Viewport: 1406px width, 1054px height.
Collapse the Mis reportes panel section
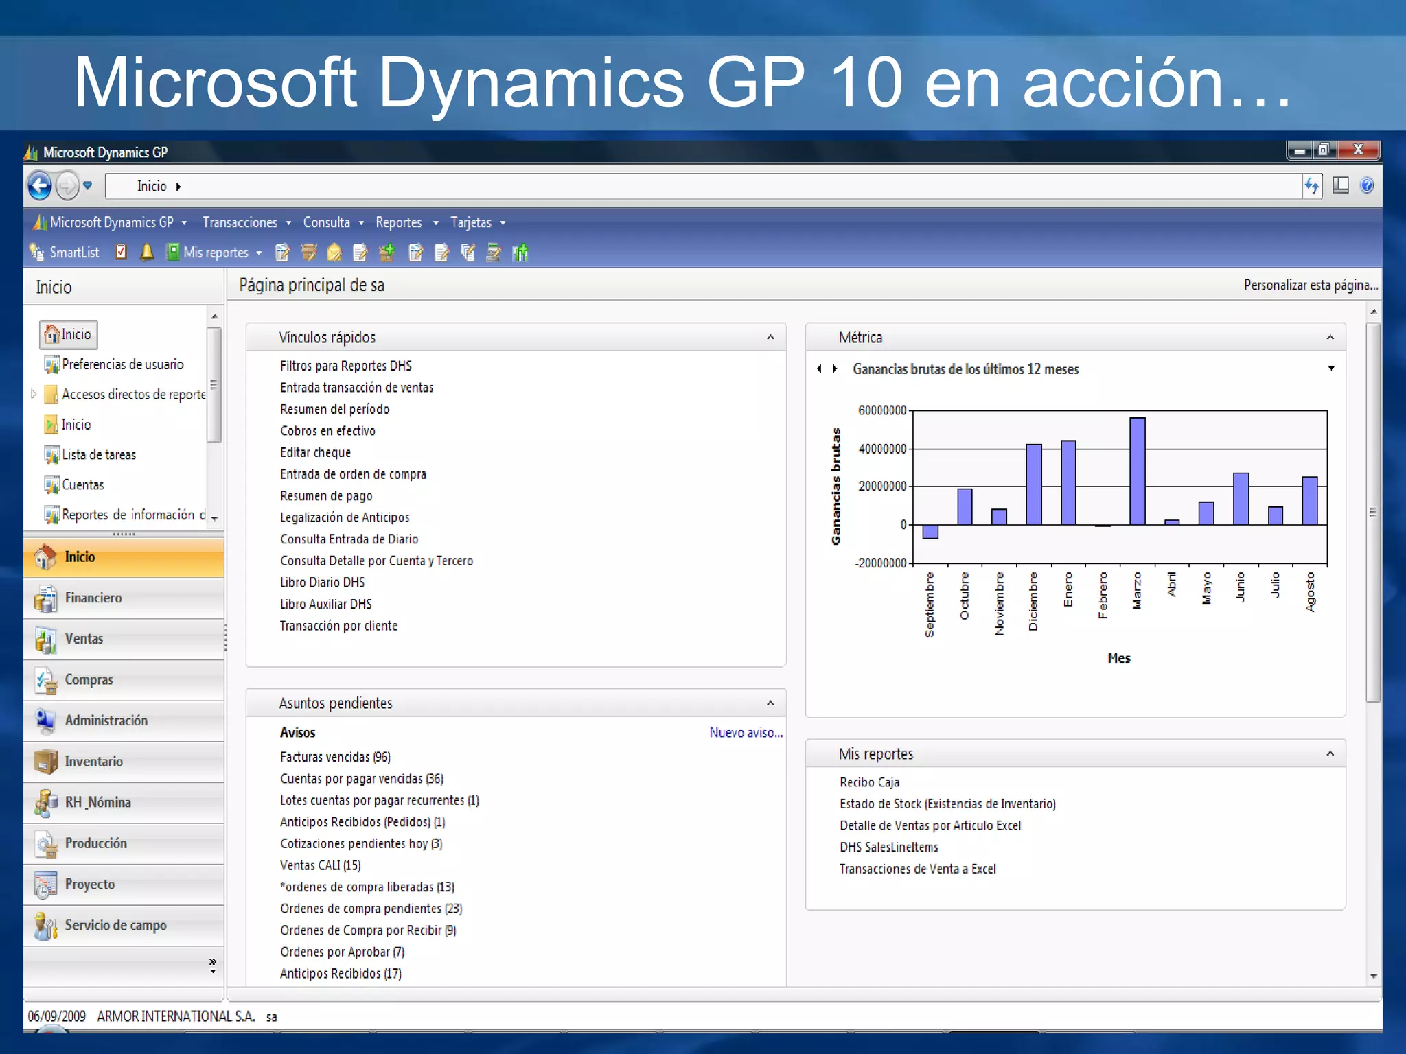point(1330,753)
